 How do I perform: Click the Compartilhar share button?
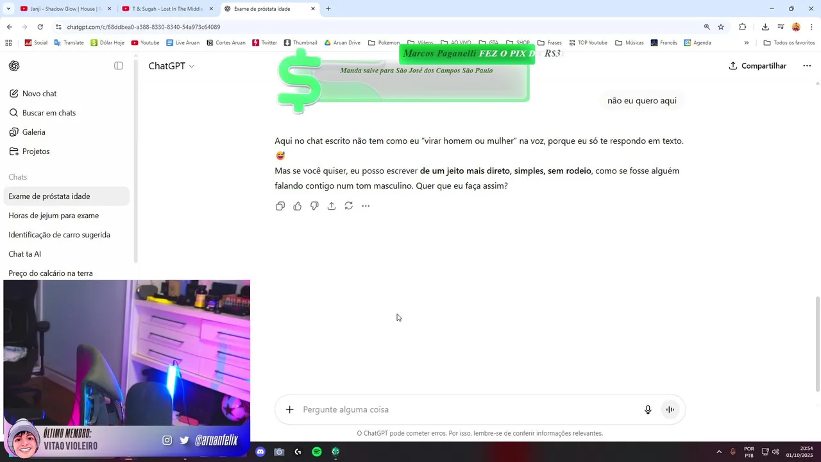pyautogui.click(x=758, y=66)
